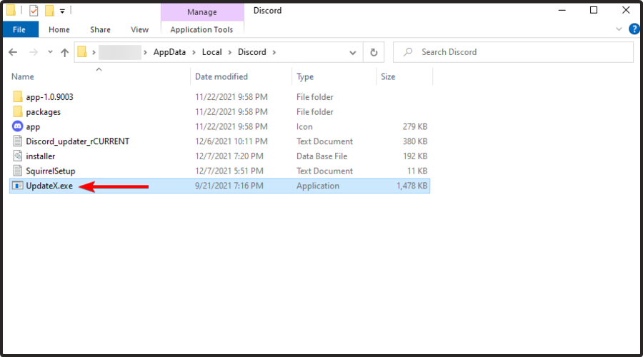
Task: Sort files by Date modified column
Action: coord(221,76)
